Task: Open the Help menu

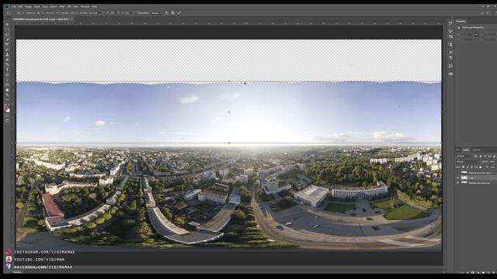Action: 95,7
